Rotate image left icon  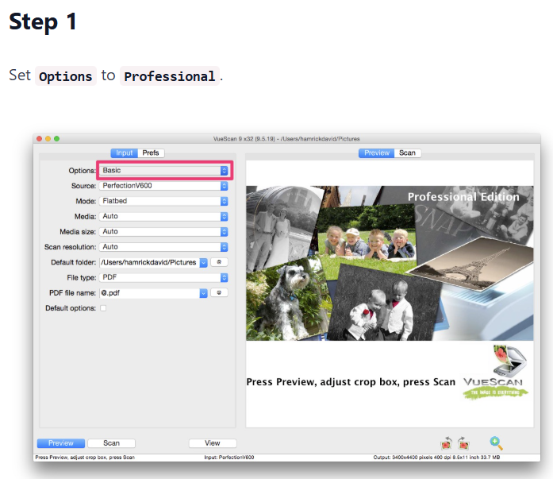click(447, 443)
